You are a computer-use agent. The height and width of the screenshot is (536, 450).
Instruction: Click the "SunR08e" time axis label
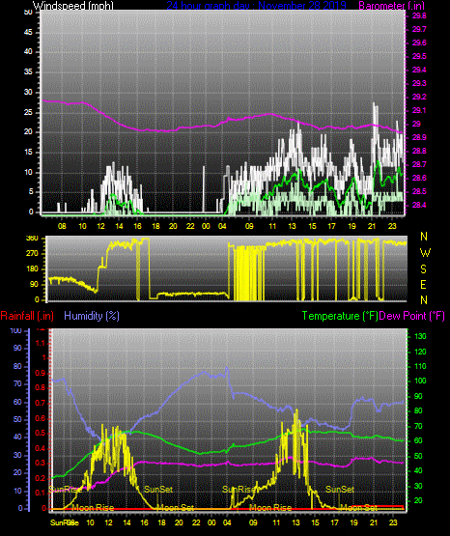coord(65,522)
